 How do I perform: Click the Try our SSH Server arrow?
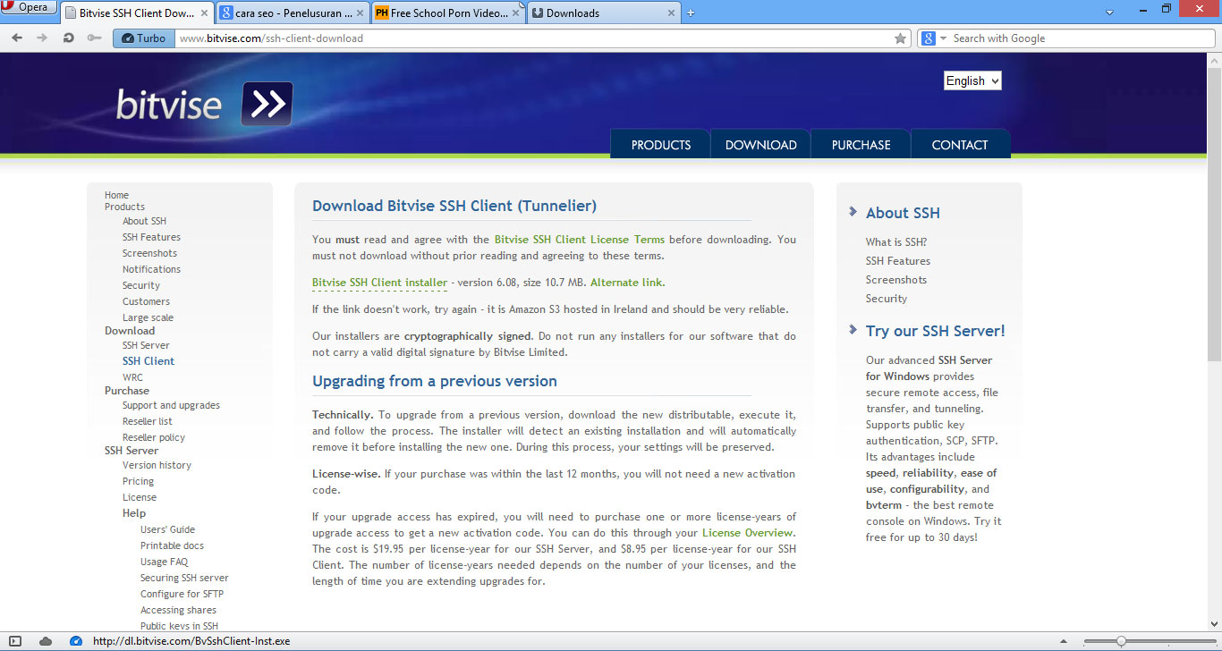pos(853,330)
